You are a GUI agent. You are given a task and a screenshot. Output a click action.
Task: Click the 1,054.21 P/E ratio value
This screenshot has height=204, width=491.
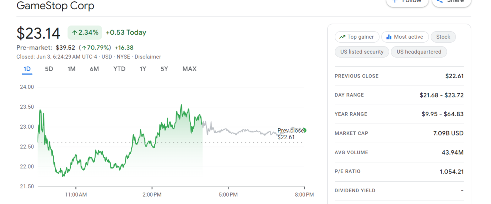click(x=452, y=172)
